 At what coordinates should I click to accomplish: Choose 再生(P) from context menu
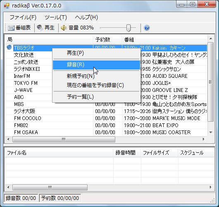(97, 53)
